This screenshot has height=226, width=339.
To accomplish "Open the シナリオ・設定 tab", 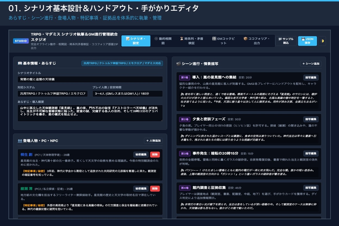I will 136,41.
